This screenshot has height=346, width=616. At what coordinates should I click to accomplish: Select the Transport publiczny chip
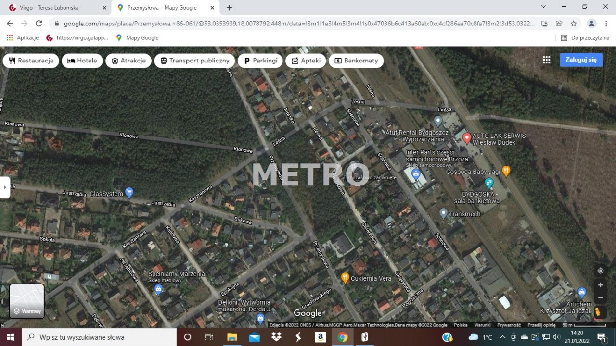[195, 61]
